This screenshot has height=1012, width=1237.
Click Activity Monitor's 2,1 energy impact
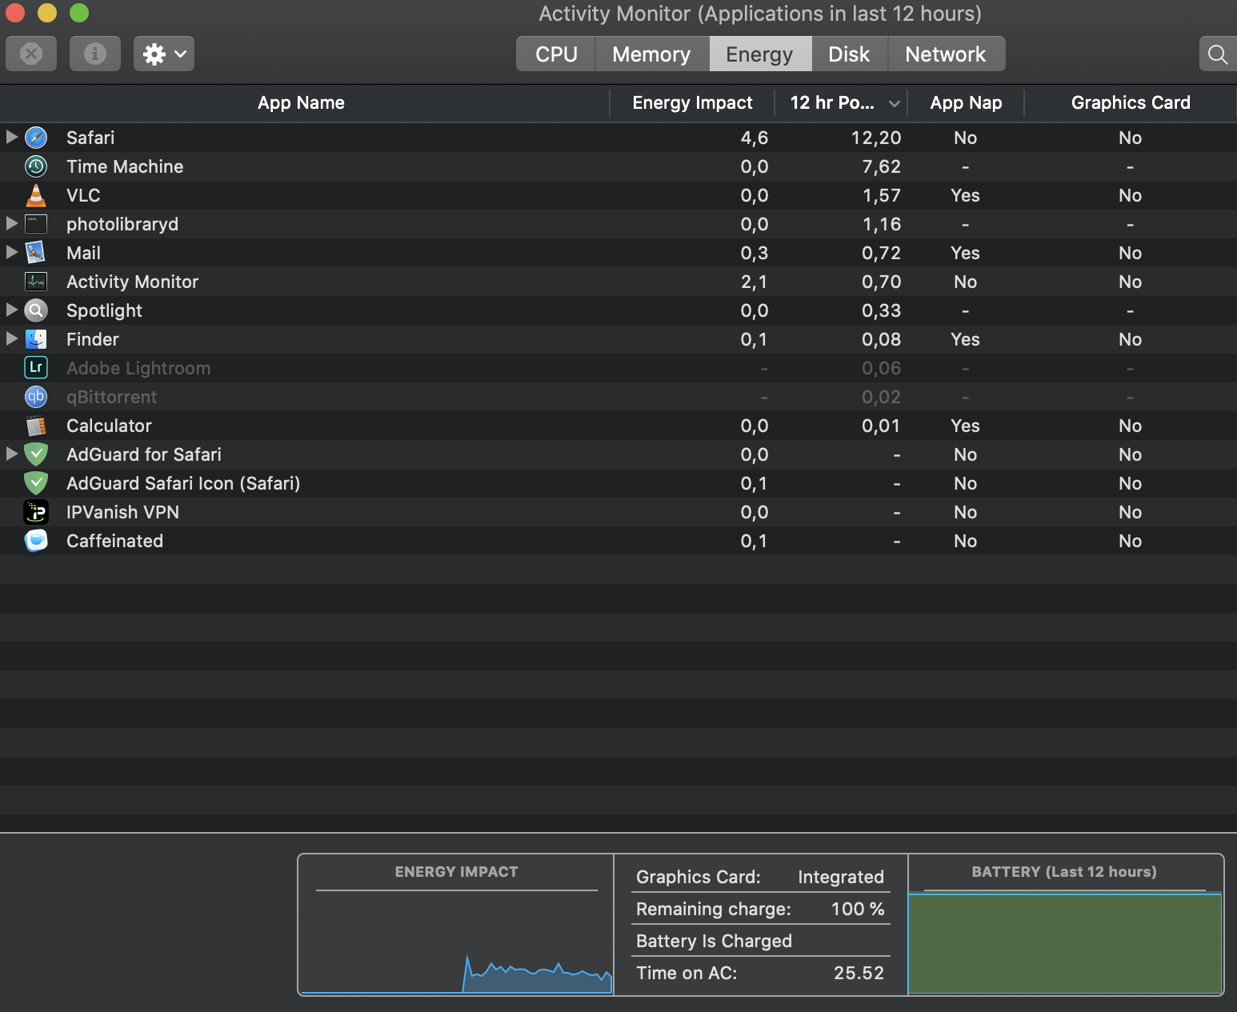[x=754, y=282]
